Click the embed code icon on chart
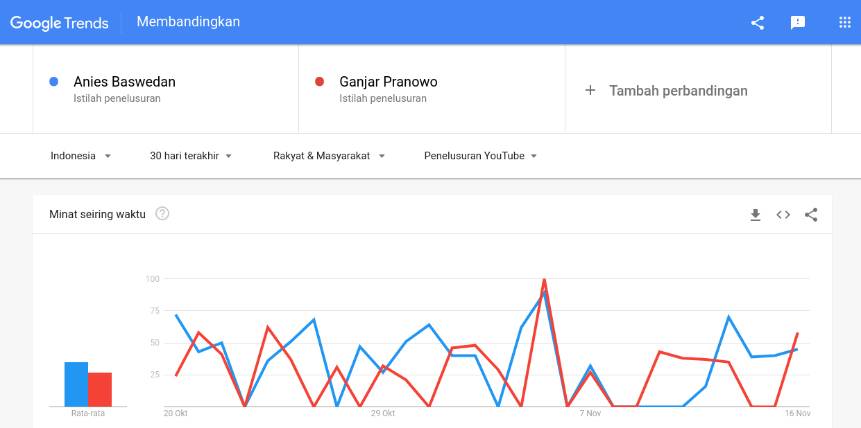The width and height of the screenshot is (861, 428). [783, 215]
